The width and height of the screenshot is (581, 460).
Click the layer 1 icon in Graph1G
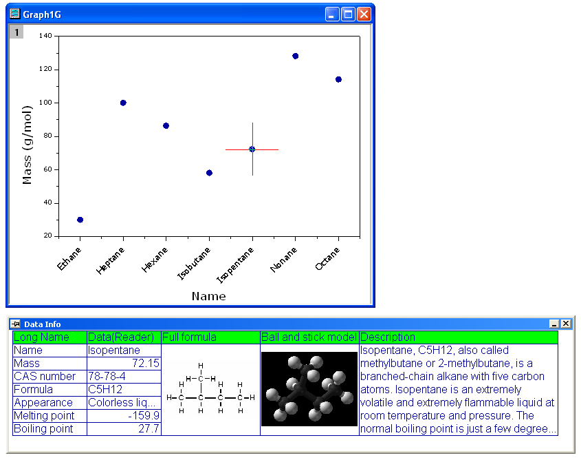(17, 32)
